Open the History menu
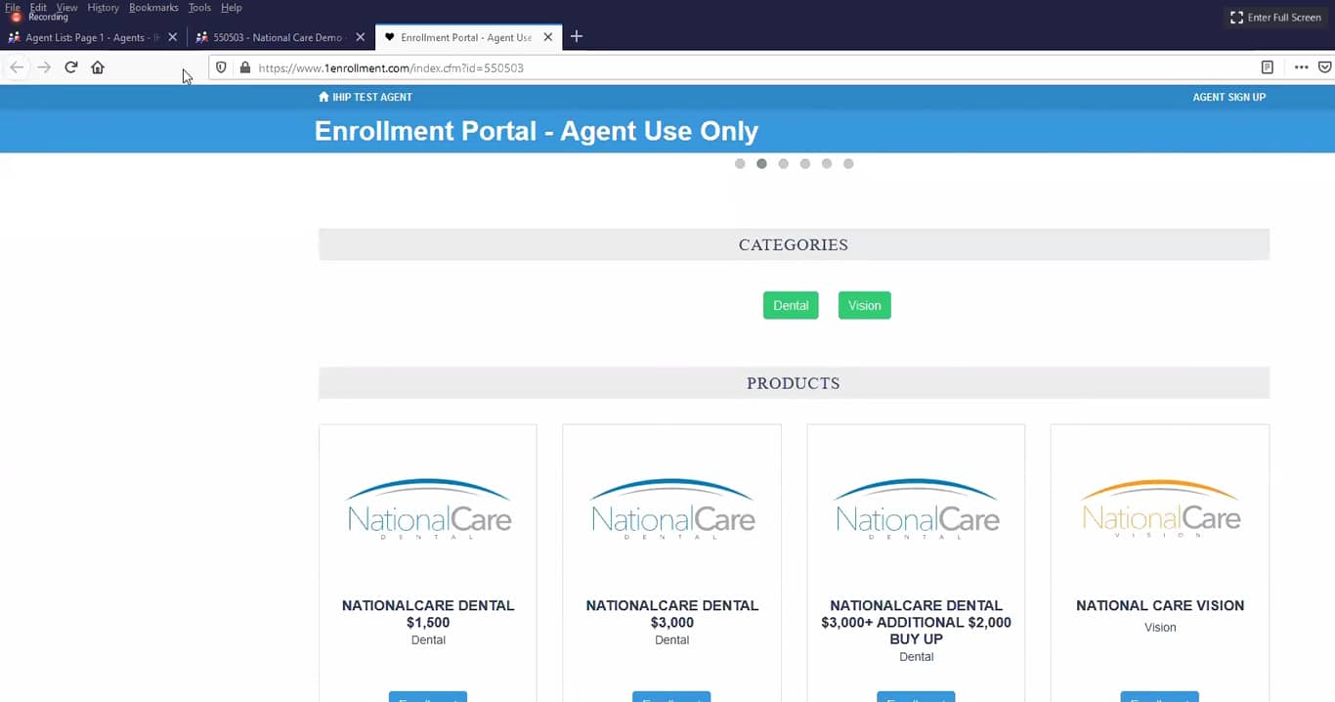 click(103, 7)
